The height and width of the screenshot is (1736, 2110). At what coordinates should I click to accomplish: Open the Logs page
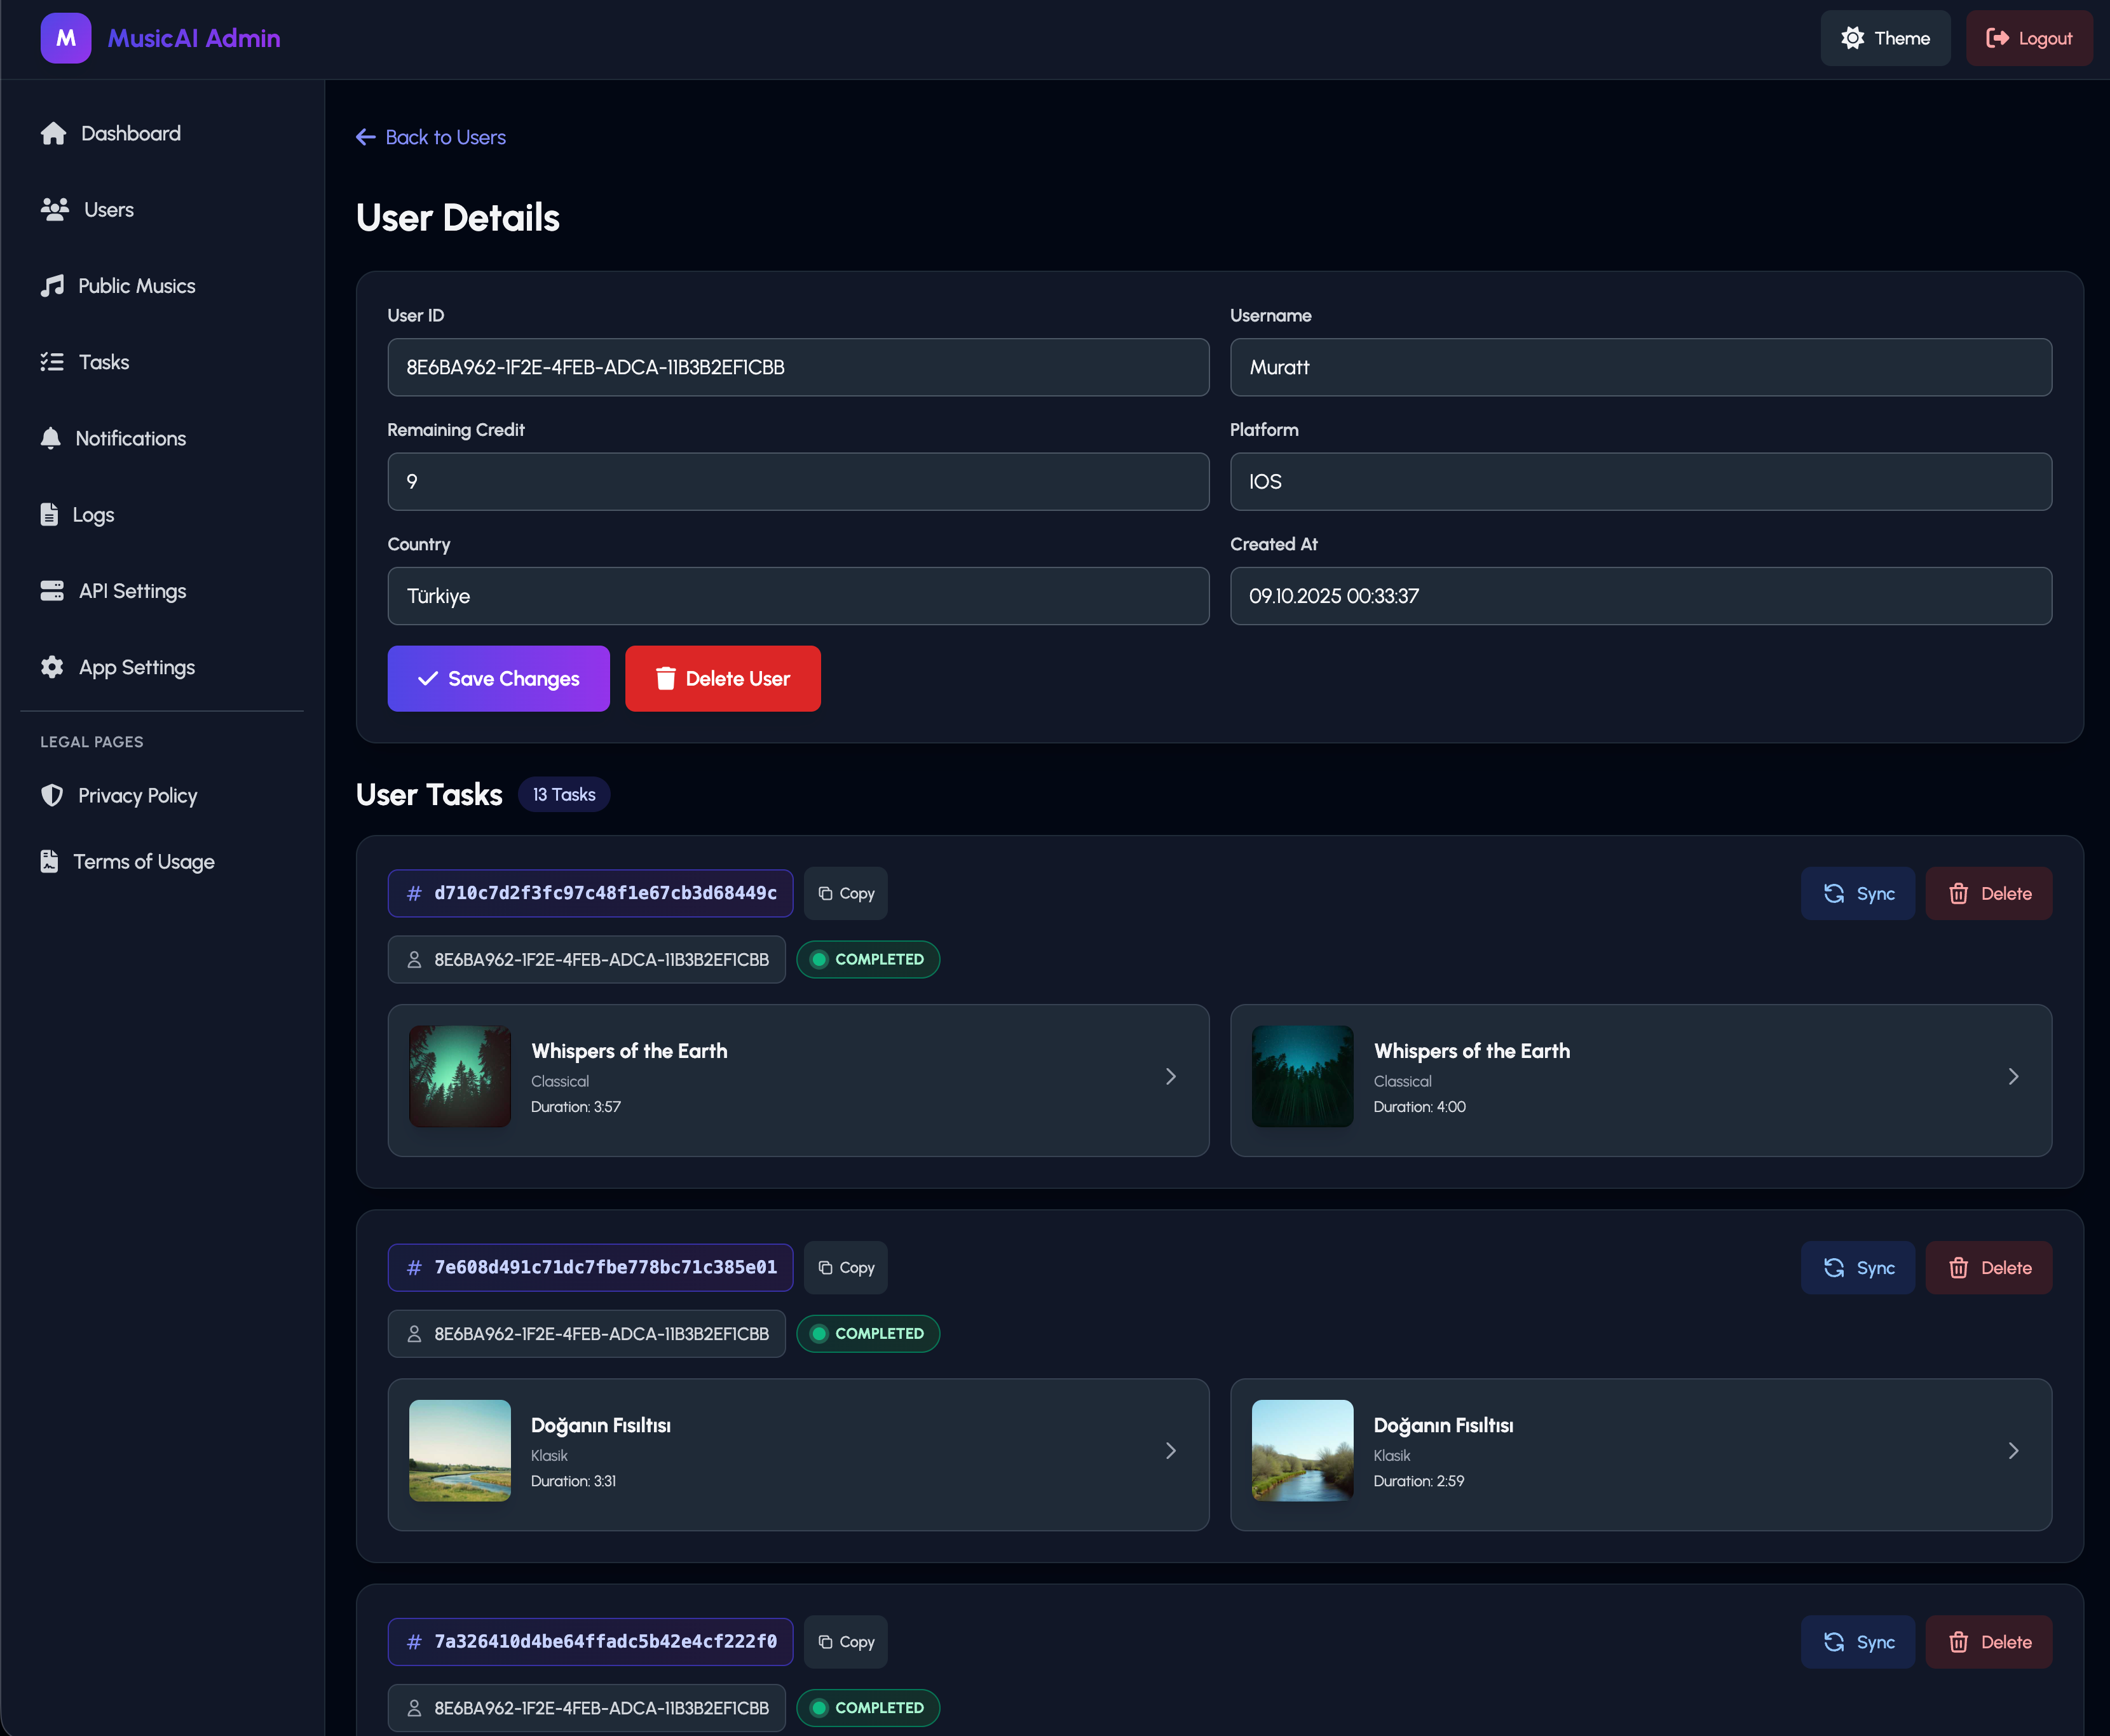(162, 514)
